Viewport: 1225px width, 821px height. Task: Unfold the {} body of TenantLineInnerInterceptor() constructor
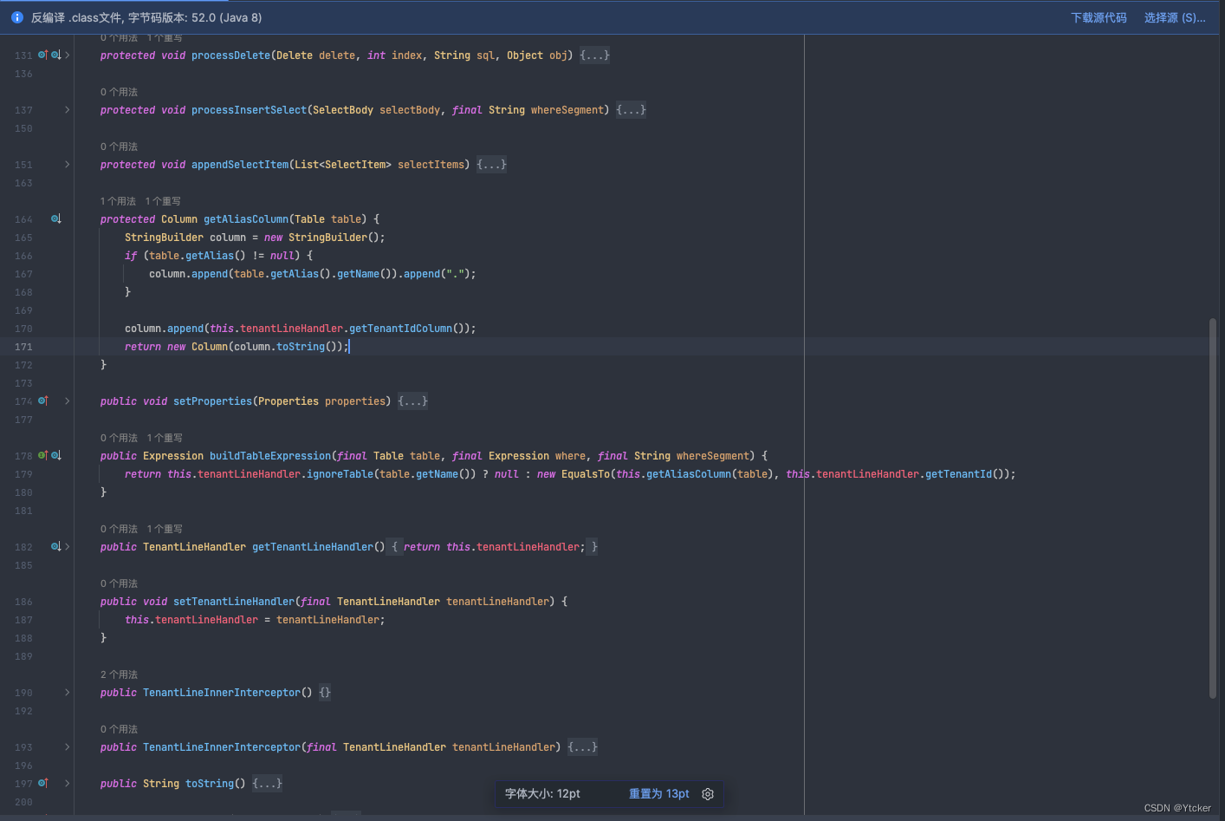[325, 692]
